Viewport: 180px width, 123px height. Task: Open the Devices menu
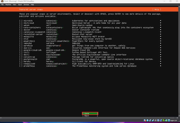pyautogui.click(x=26, y=5)
